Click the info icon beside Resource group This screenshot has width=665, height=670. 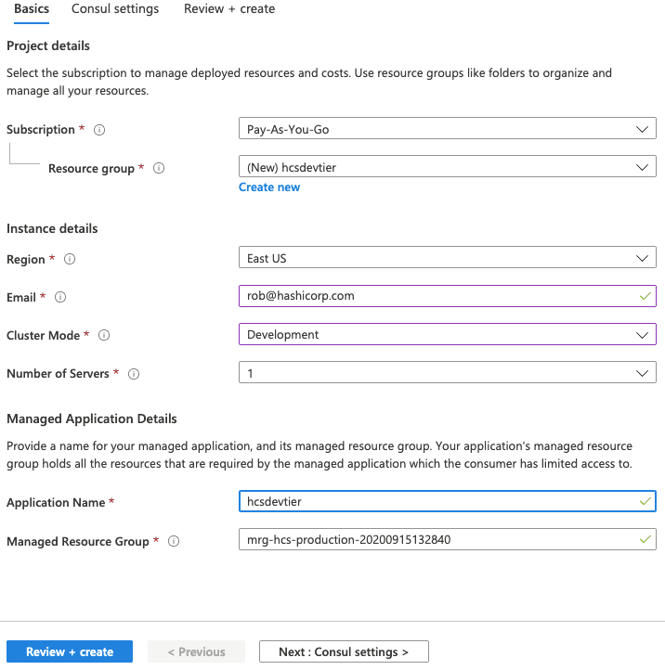point(159,169)
